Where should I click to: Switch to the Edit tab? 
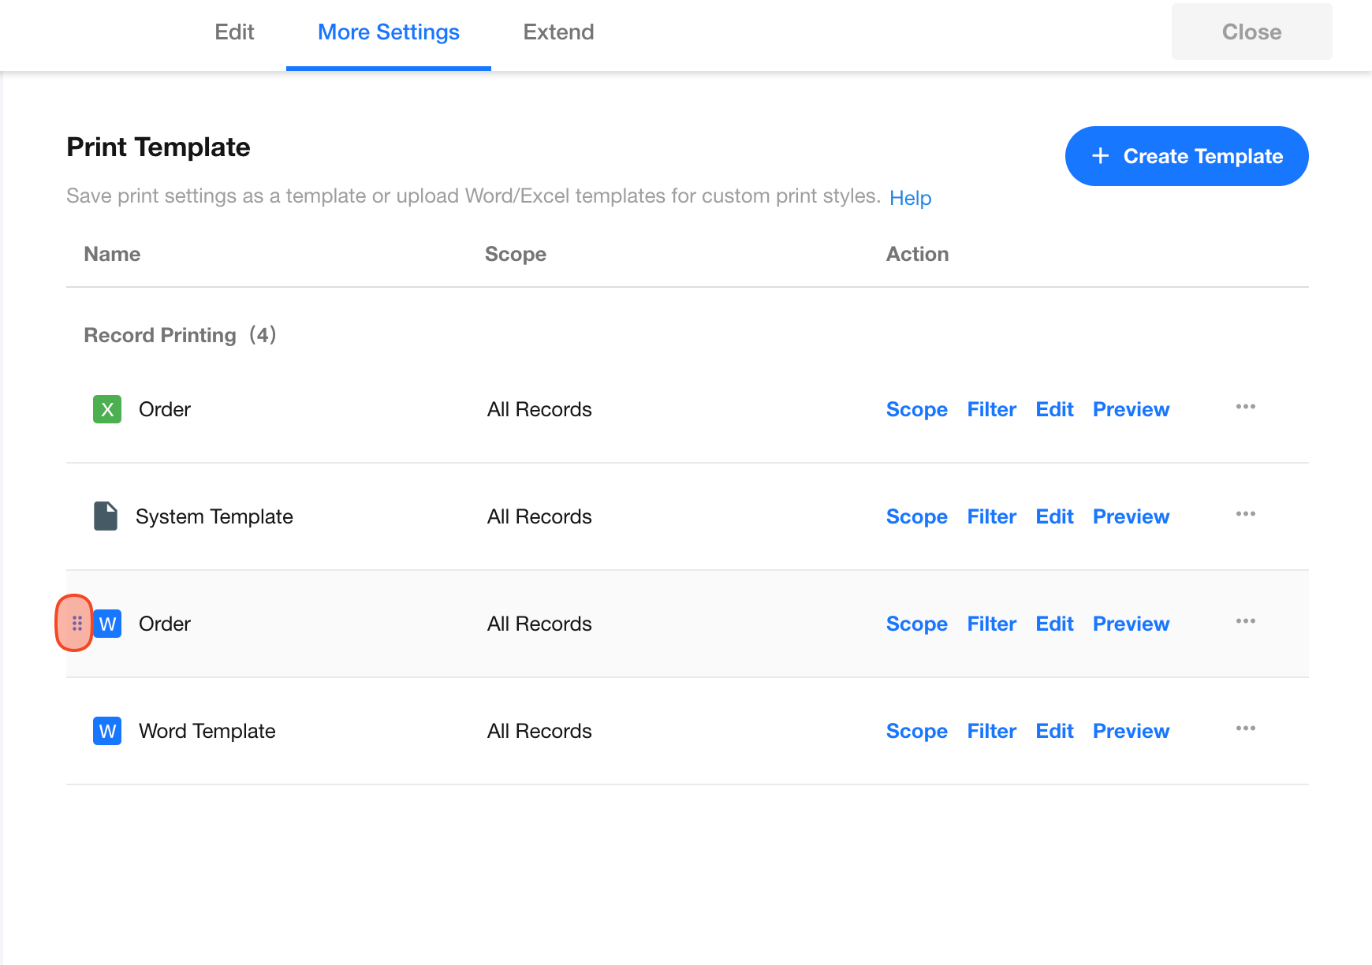point(234,32)
